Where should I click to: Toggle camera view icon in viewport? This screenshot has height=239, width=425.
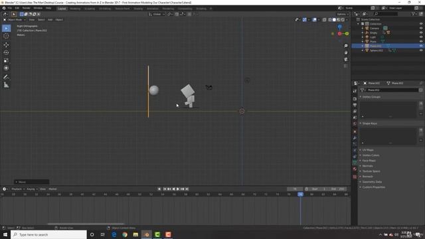pos(345,59)
